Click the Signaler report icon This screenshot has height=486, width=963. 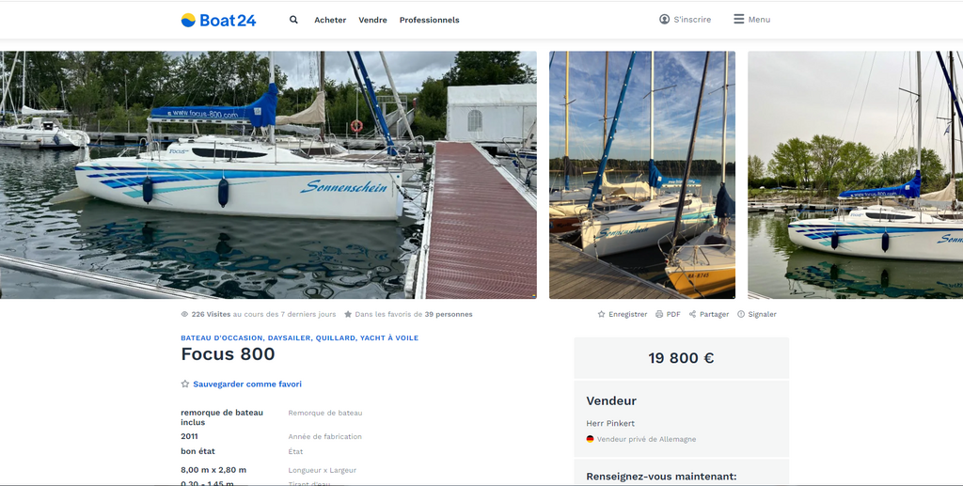click(x=741, y=314)
